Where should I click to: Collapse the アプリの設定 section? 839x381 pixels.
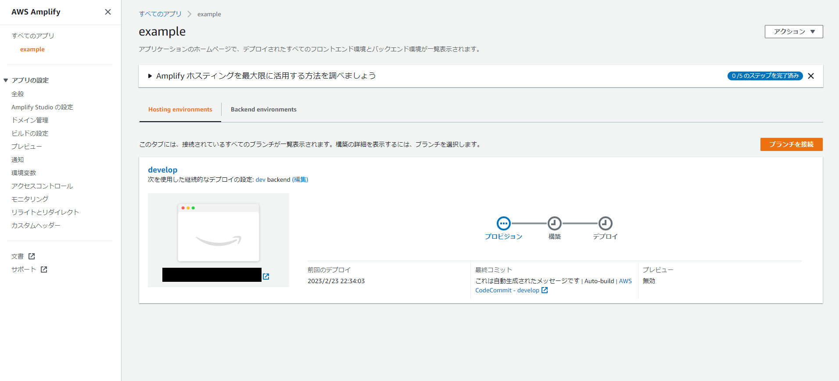6,80
